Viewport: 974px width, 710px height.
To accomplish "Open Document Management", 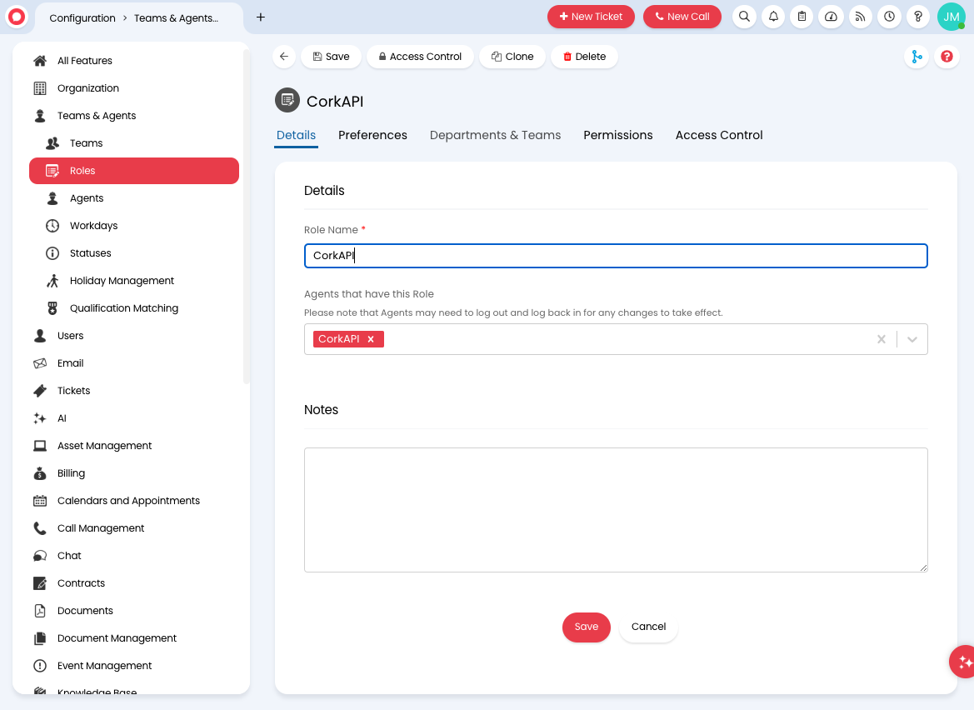I will click(134, 638).
